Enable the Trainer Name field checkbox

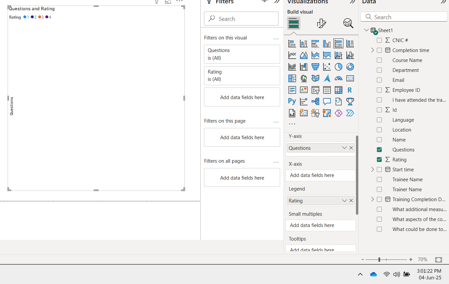[x=379, y=190]
